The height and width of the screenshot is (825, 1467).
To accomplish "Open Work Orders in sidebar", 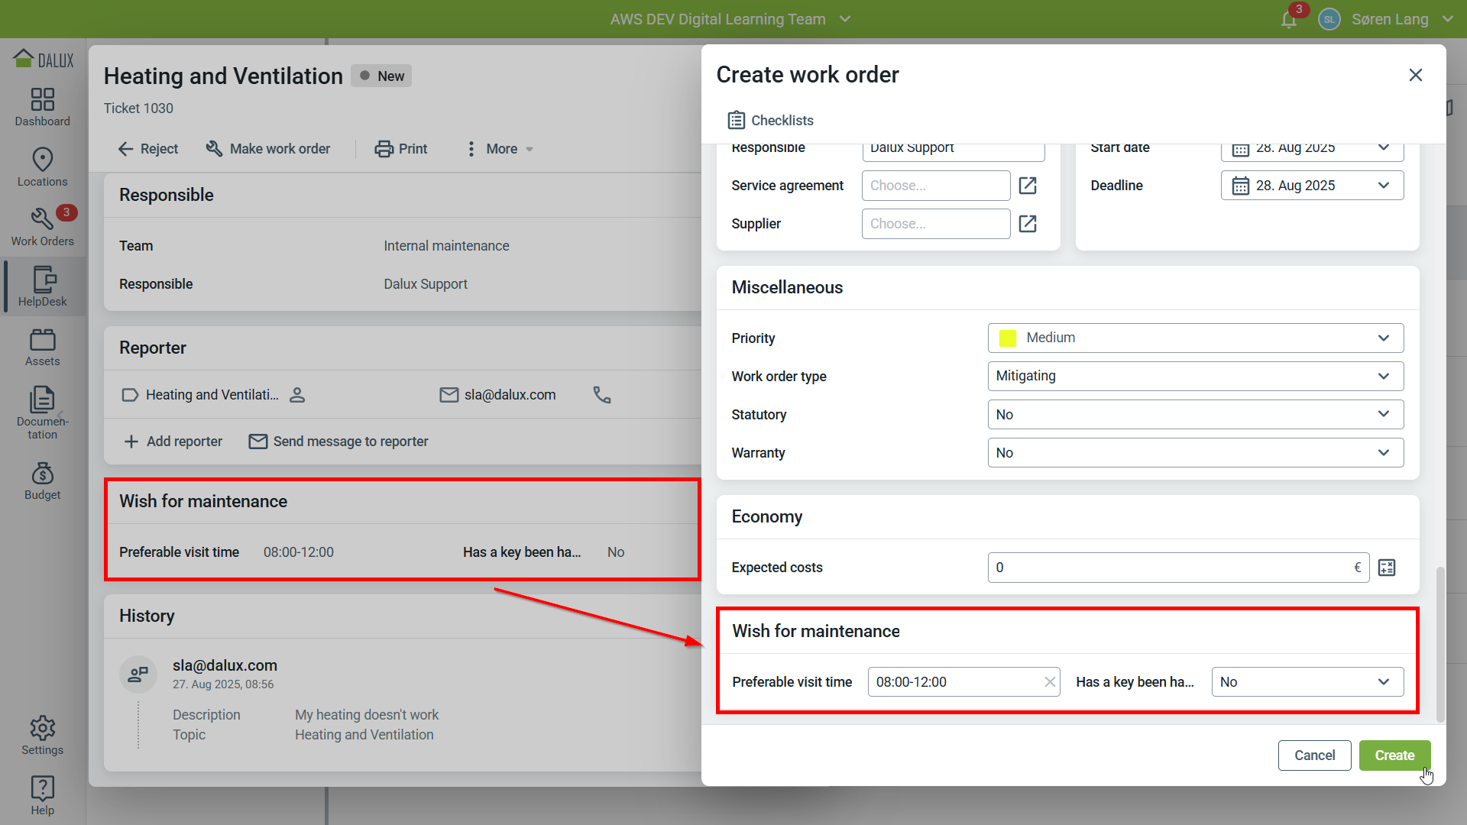I will pos(42,227).
